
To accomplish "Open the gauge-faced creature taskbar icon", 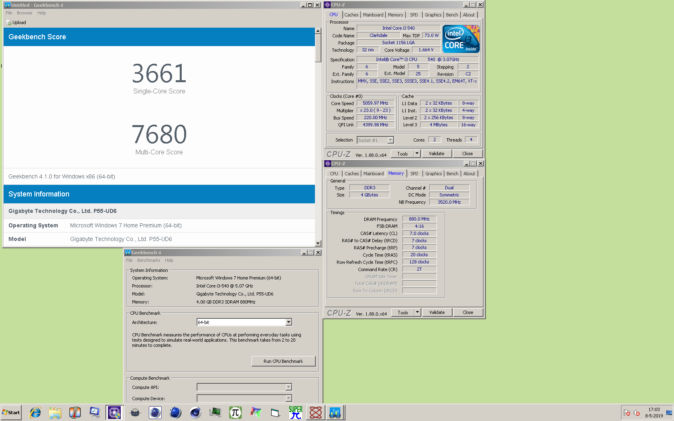I will click(x=135, y=412).
